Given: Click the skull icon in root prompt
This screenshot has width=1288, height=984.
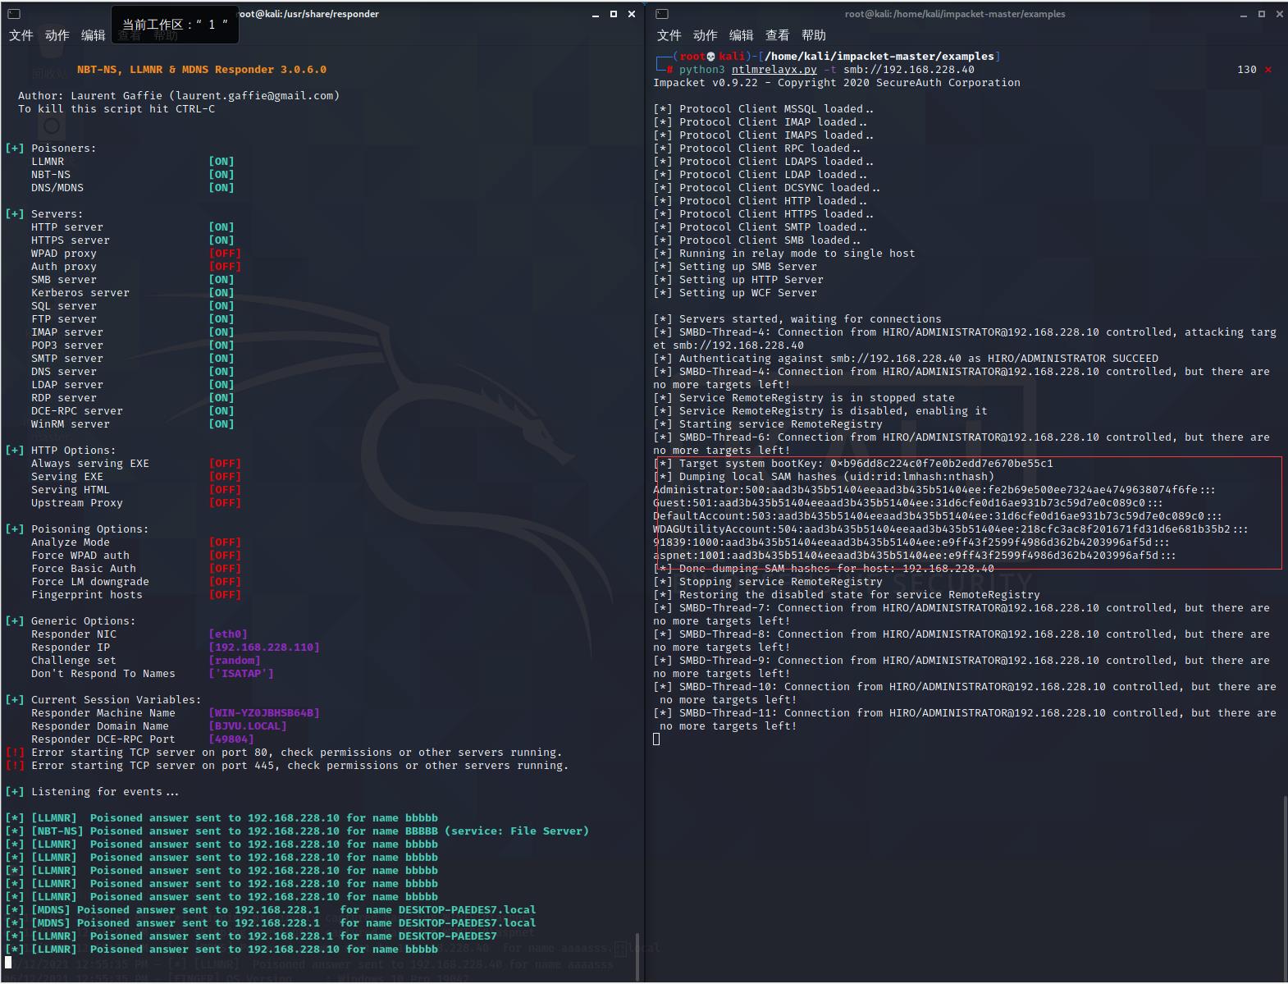Looking at the screenshot, I should coord(710,57).
